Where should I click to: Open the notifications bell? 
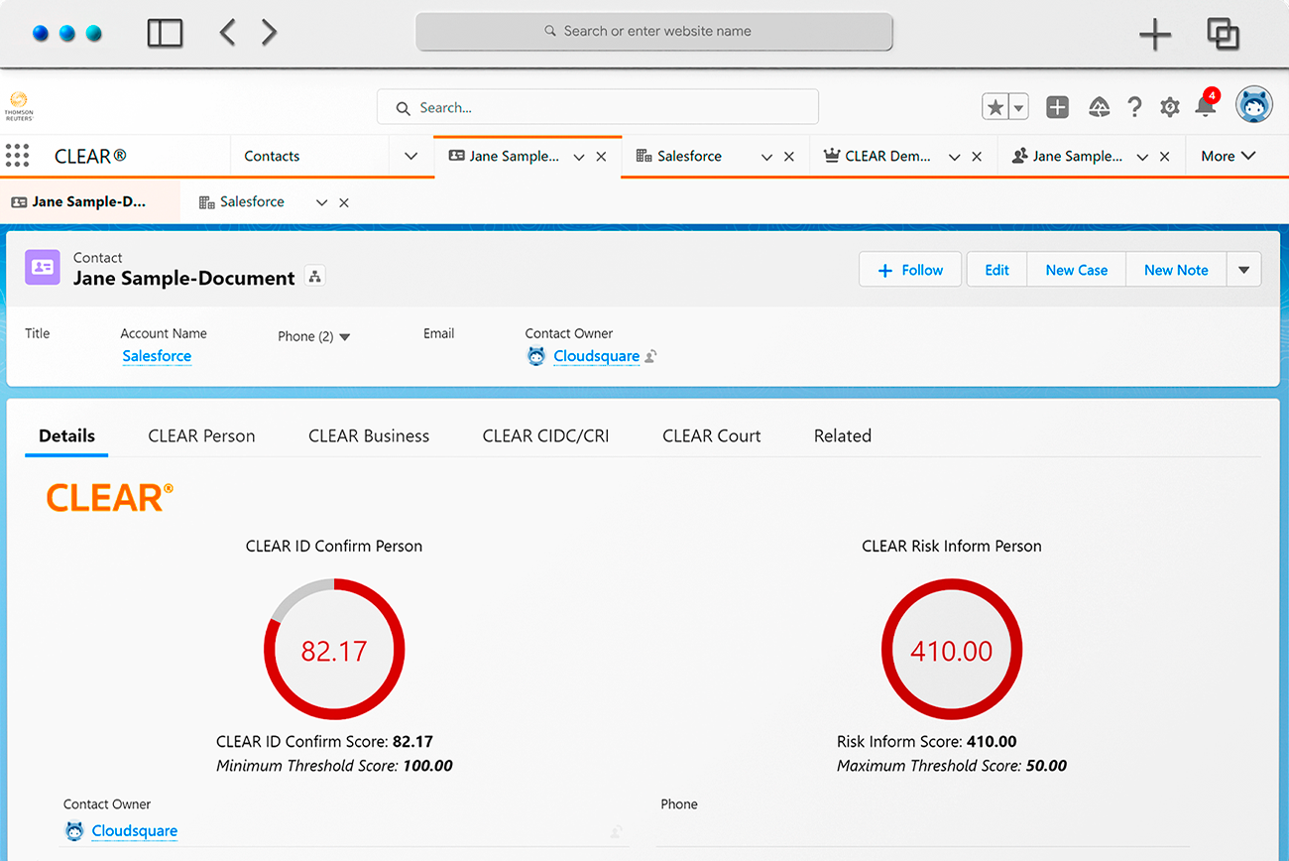(x=1206, y=106)
